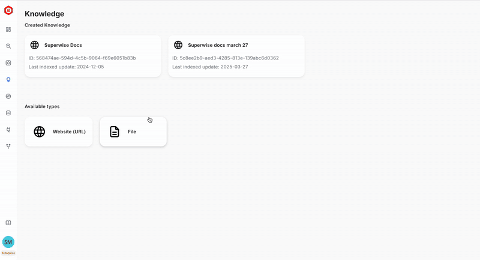Screen dimensions: 480x260
Task: Open the circle-in-square icon in sidebar
Action: 8,63
